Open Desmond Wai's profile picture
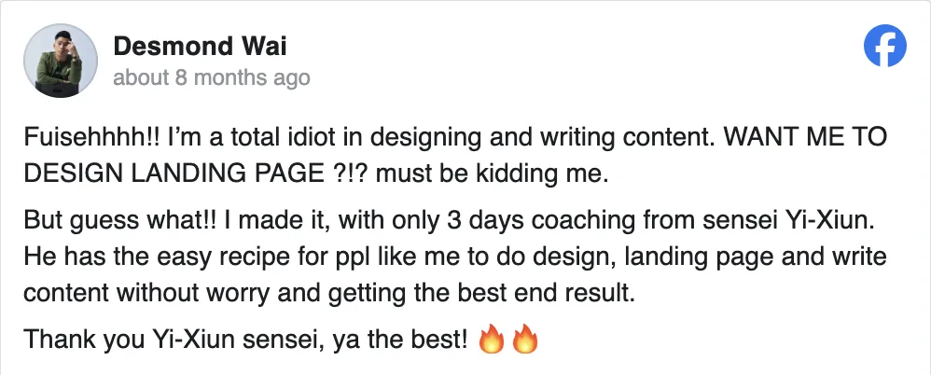The height and width of the screenshot is (375, 931). click(61, 61)
